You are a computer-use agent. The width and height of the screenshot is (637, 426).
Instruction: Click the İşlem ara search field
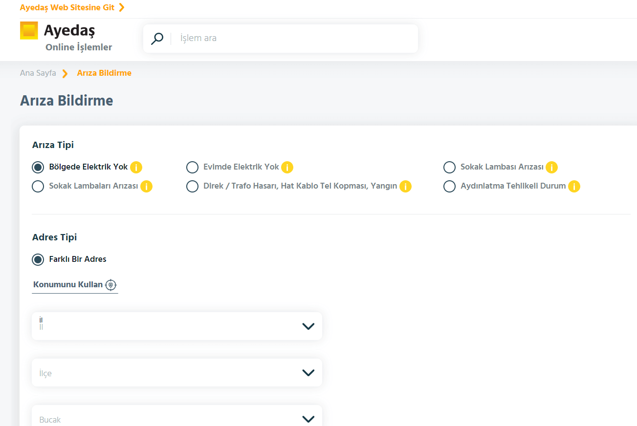(x=293, y=39)
